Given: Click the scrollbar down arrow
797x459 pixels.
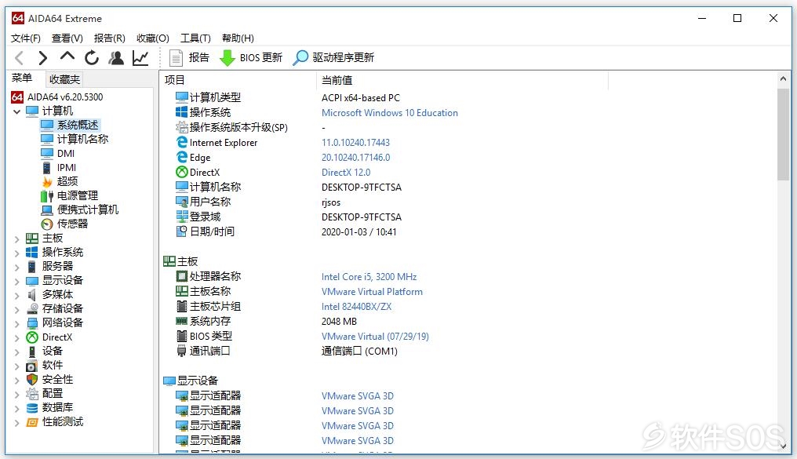Looking at the screenshot, I should [783, 446].
